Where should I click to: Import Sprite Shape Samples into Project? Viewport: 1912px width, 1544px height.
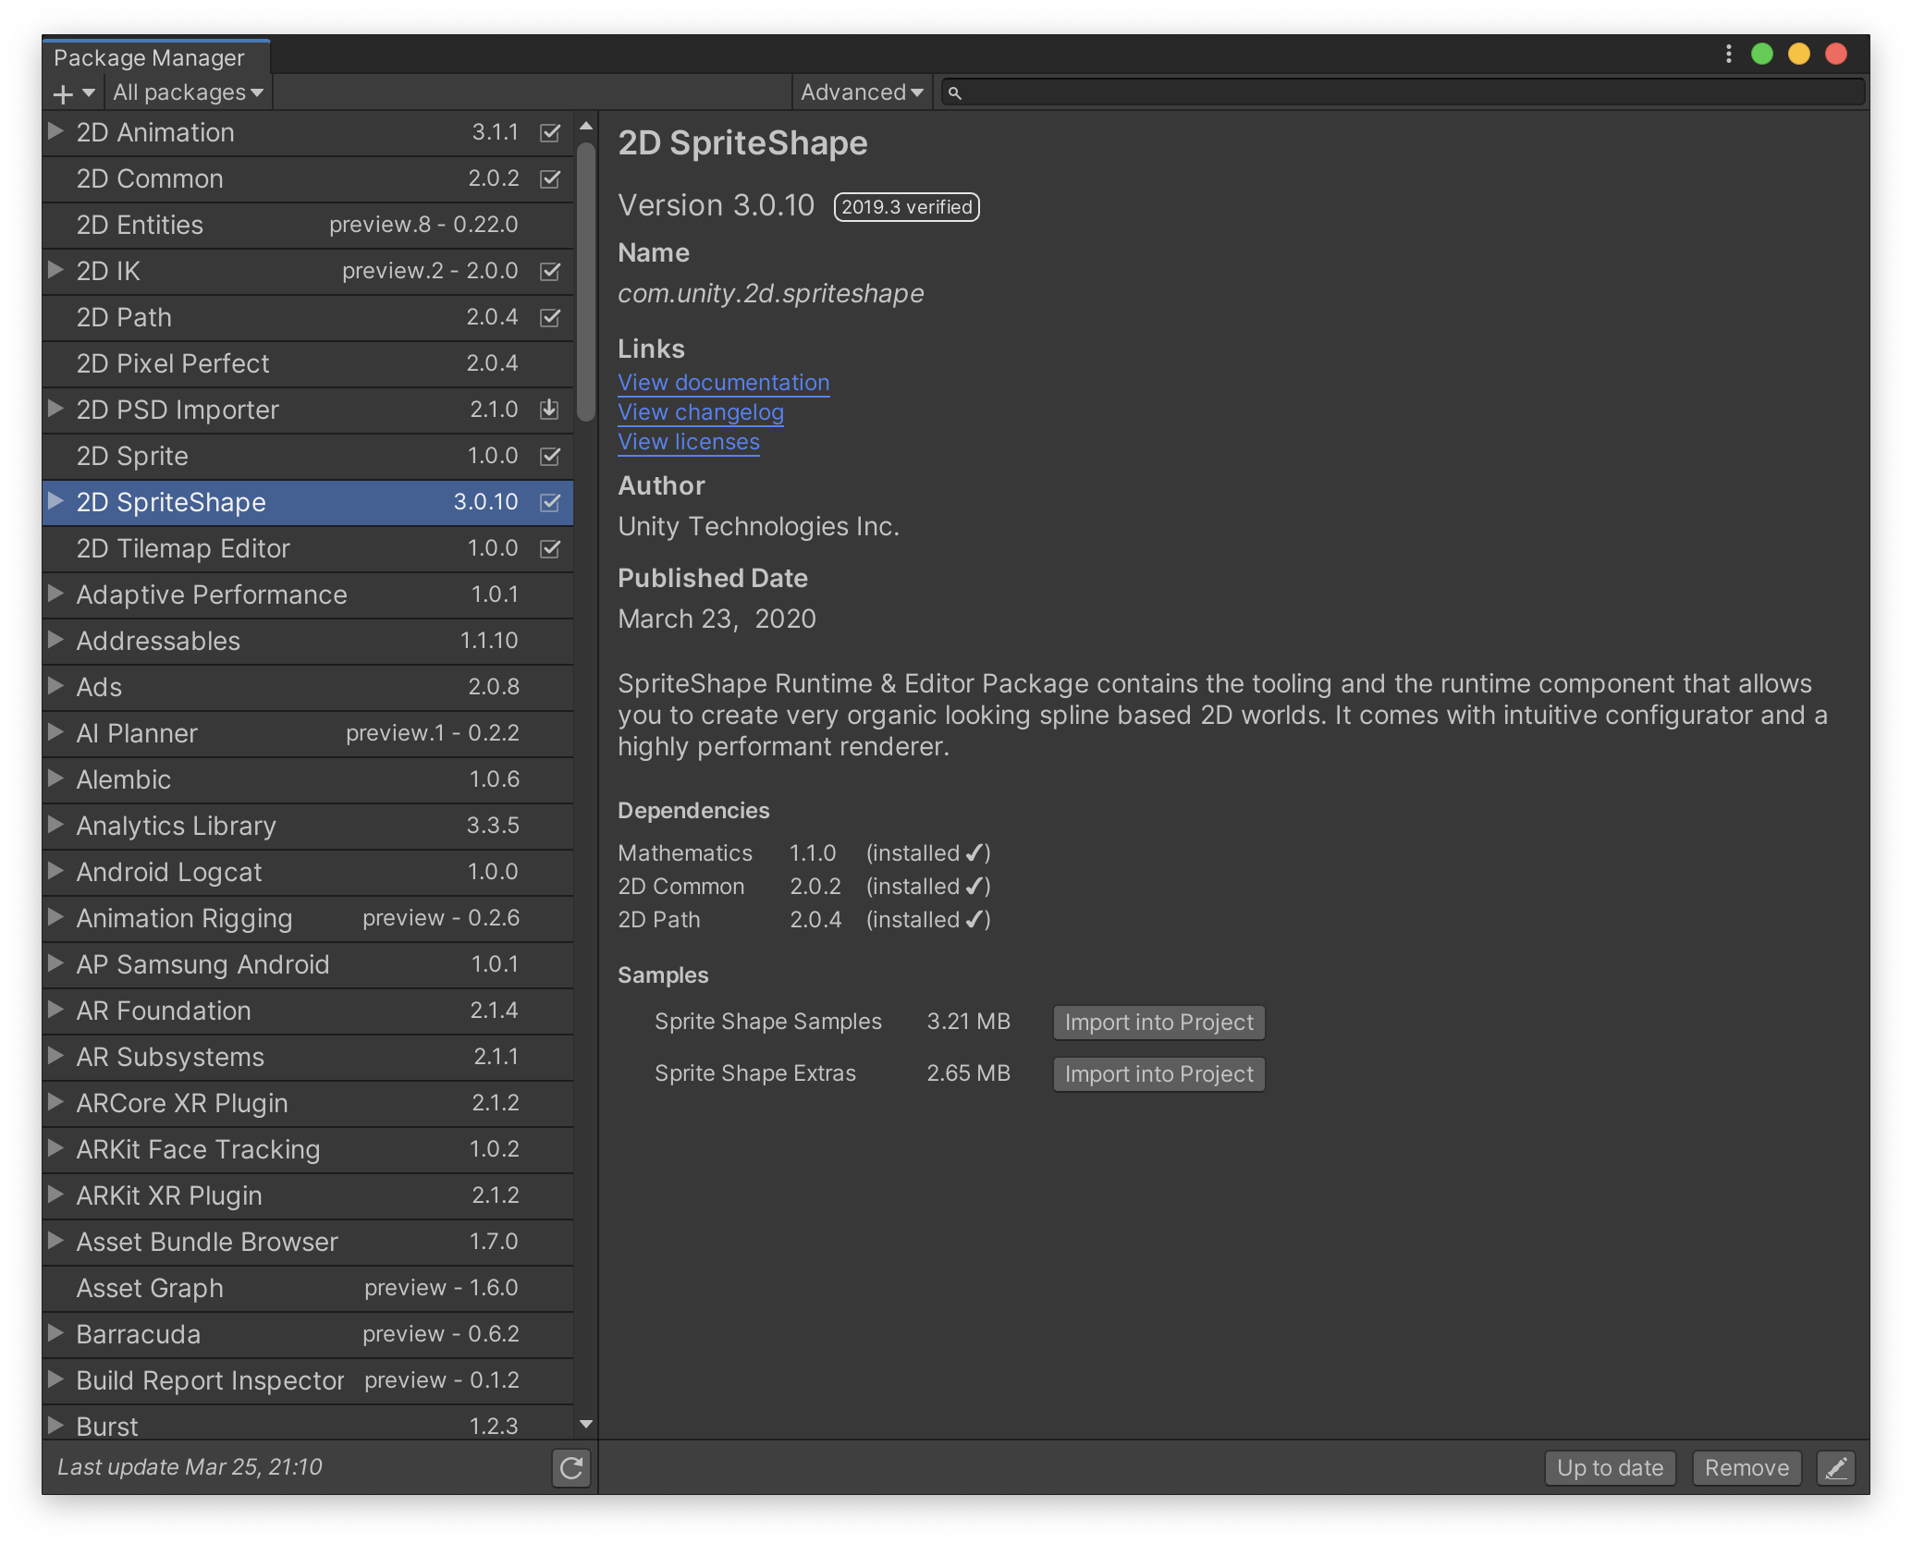pos(1158,1023)
